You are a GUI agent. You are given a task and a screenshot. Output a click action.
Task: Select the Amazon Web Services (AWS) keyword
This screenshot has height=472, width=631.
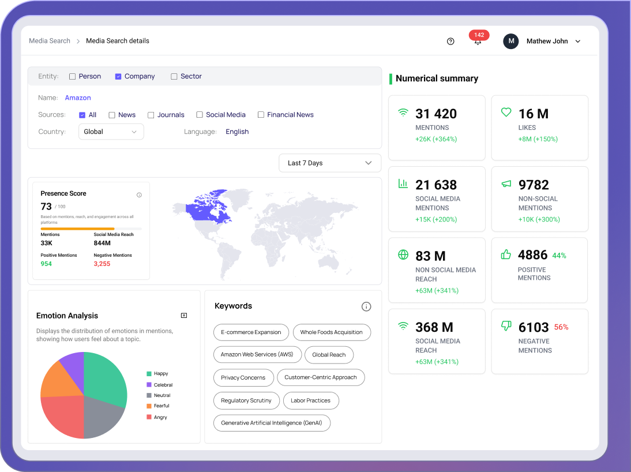[258, 354]
